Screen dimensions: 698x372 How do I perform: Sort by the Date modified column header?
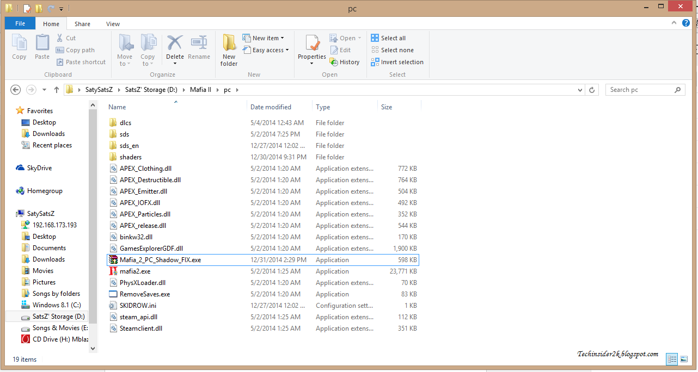point(271,107)
